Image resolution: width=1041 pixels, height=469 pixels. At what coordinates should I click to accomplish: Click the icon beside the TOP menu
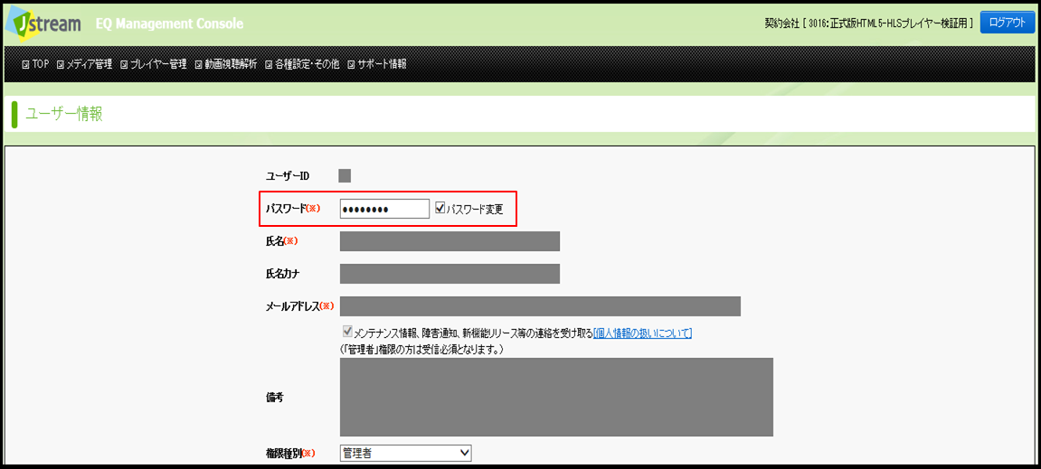25,64
